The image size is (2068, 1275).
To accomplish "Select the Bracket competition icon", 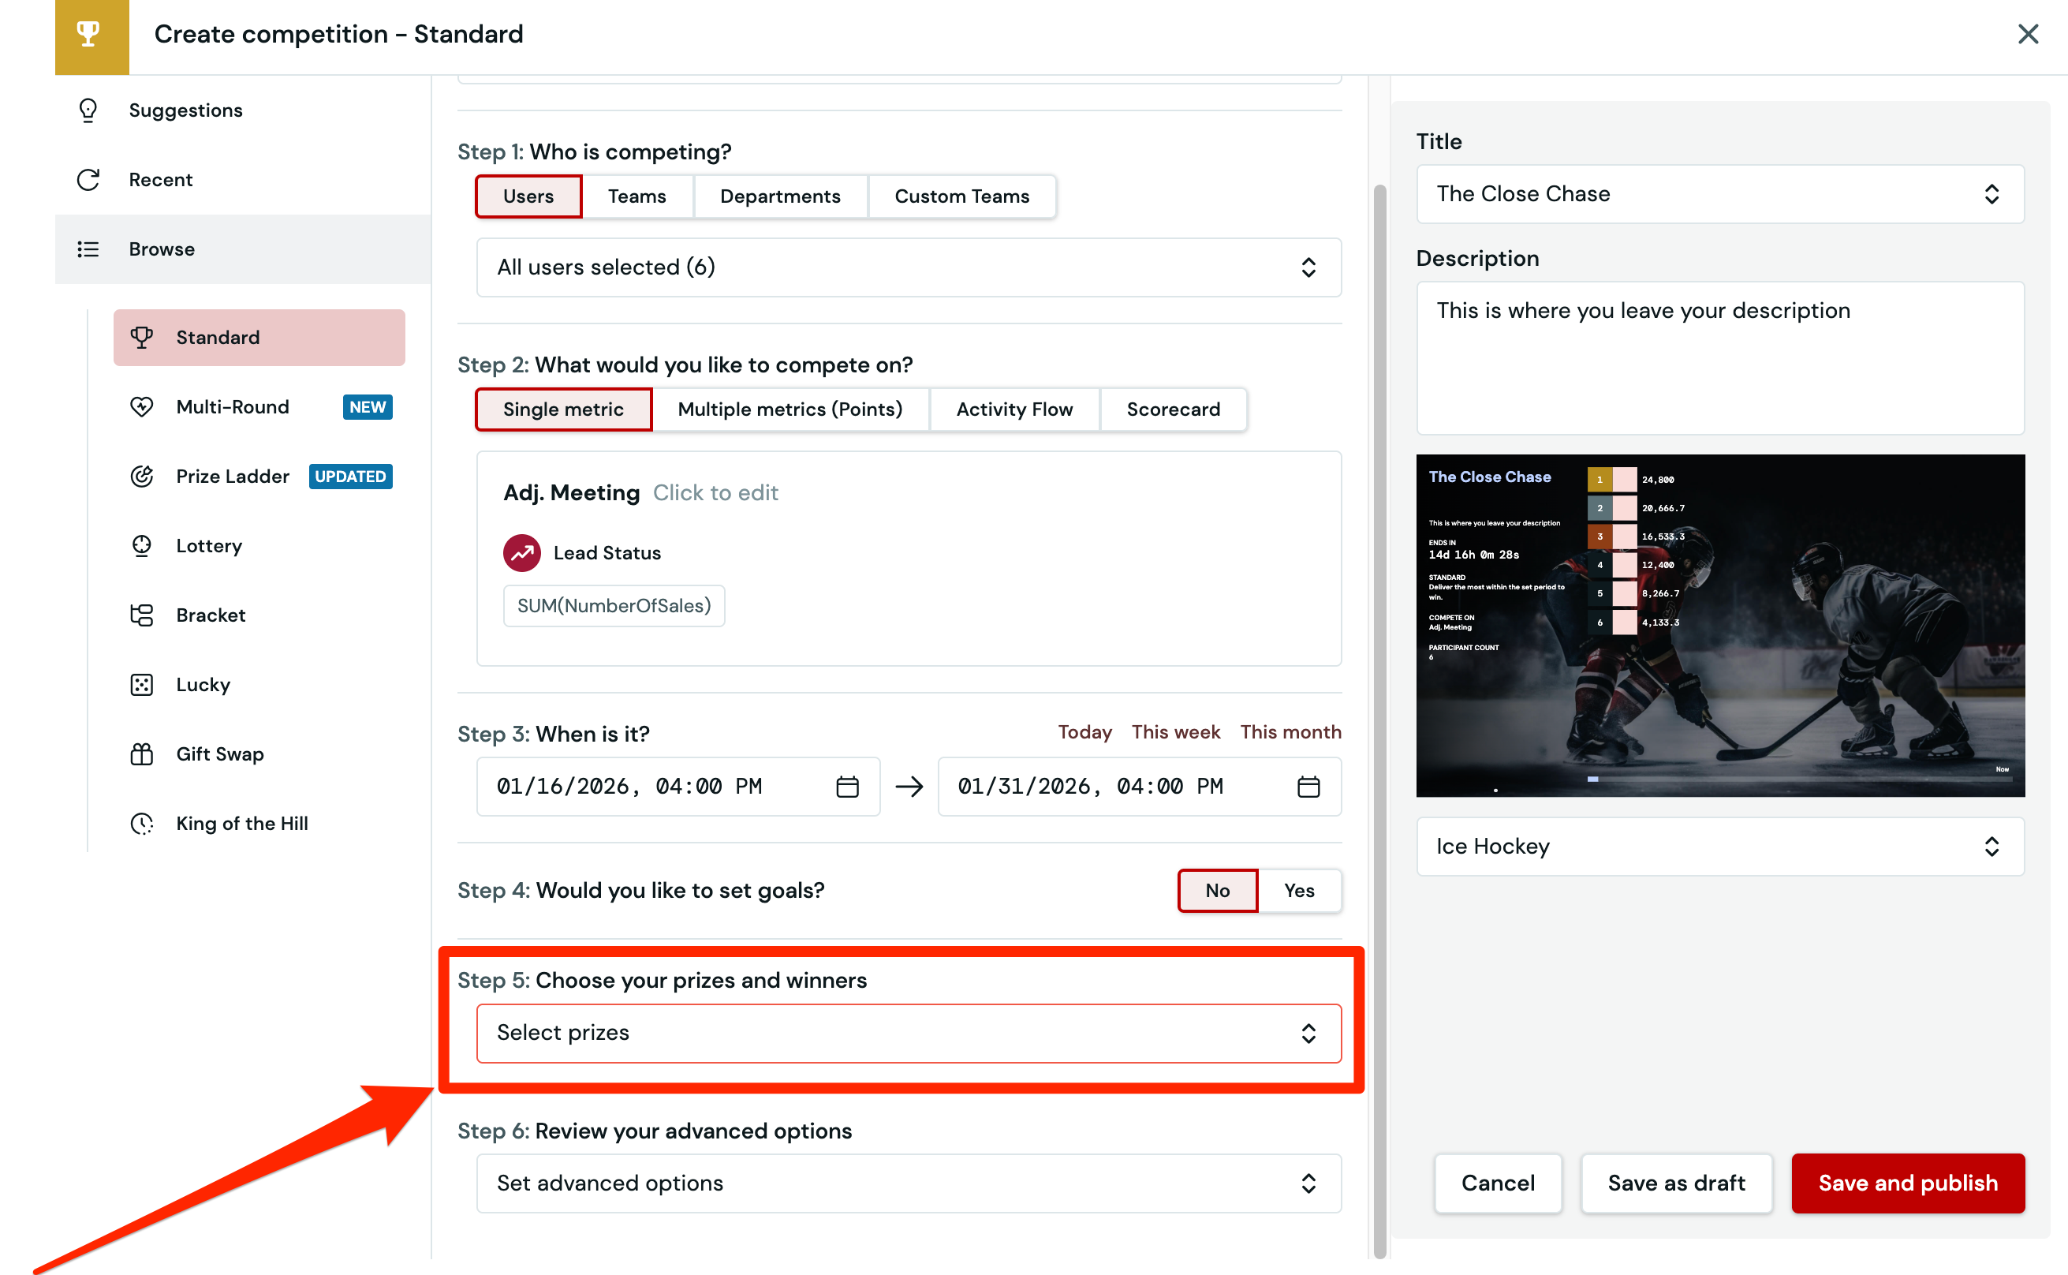I will [142, 615].
